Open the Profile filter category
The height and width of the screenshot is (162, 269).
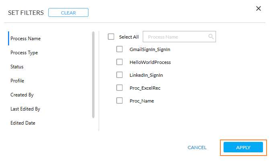[17, 81]
